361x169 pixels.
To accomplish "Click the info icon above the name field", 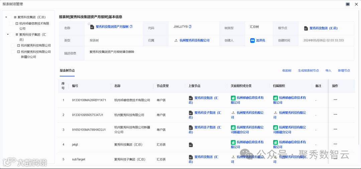I will 89,24.
